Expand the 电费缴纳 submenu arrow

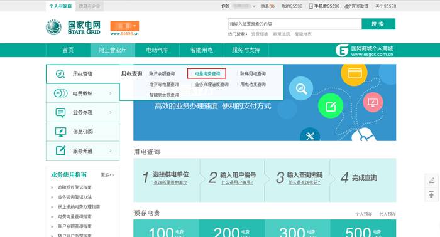(x=110, y=93)
